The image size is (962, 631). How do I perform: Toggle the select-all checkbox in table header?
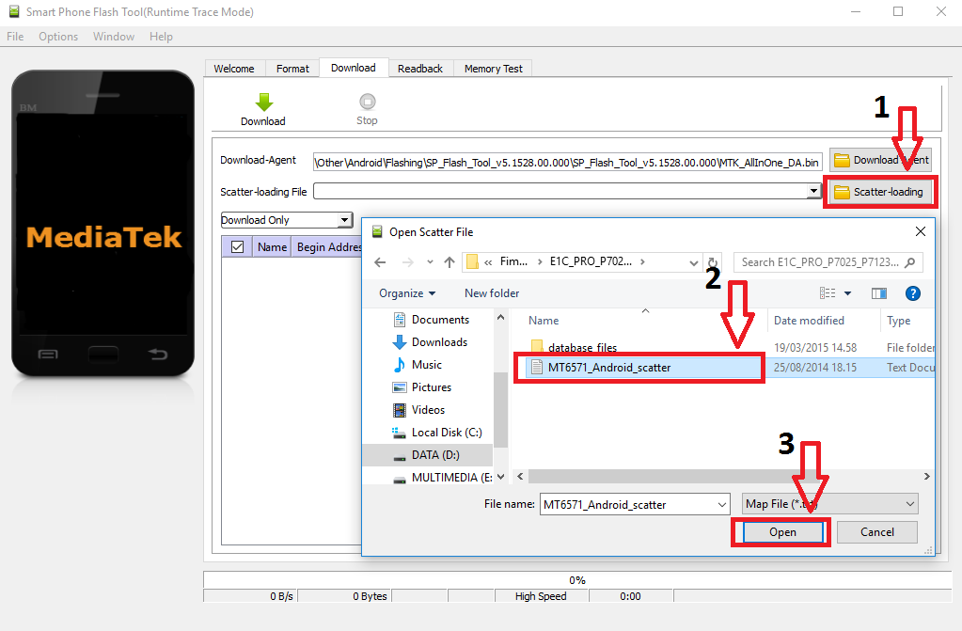click(x=237, y=246)
